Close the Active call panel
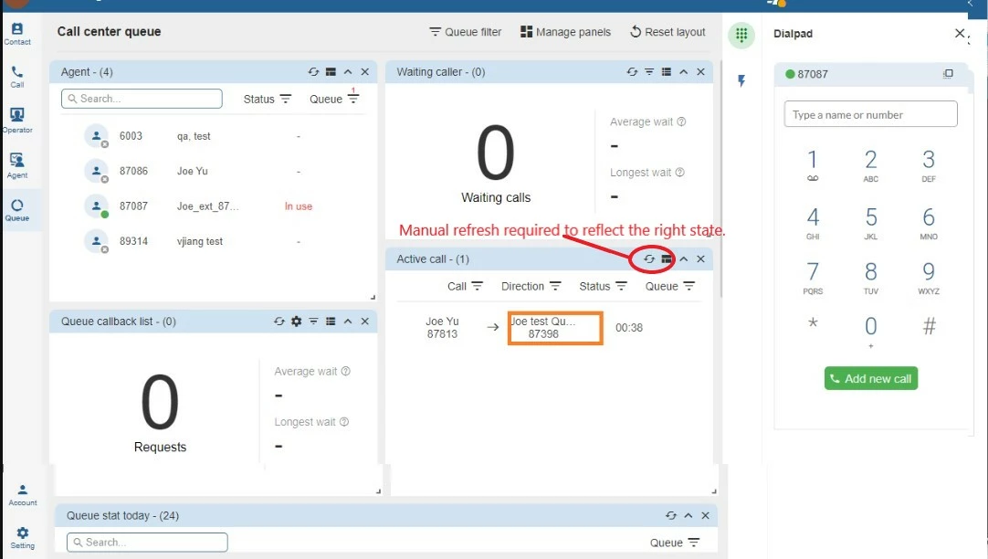This screenshot has height=559, width=988. pos(700,259)
